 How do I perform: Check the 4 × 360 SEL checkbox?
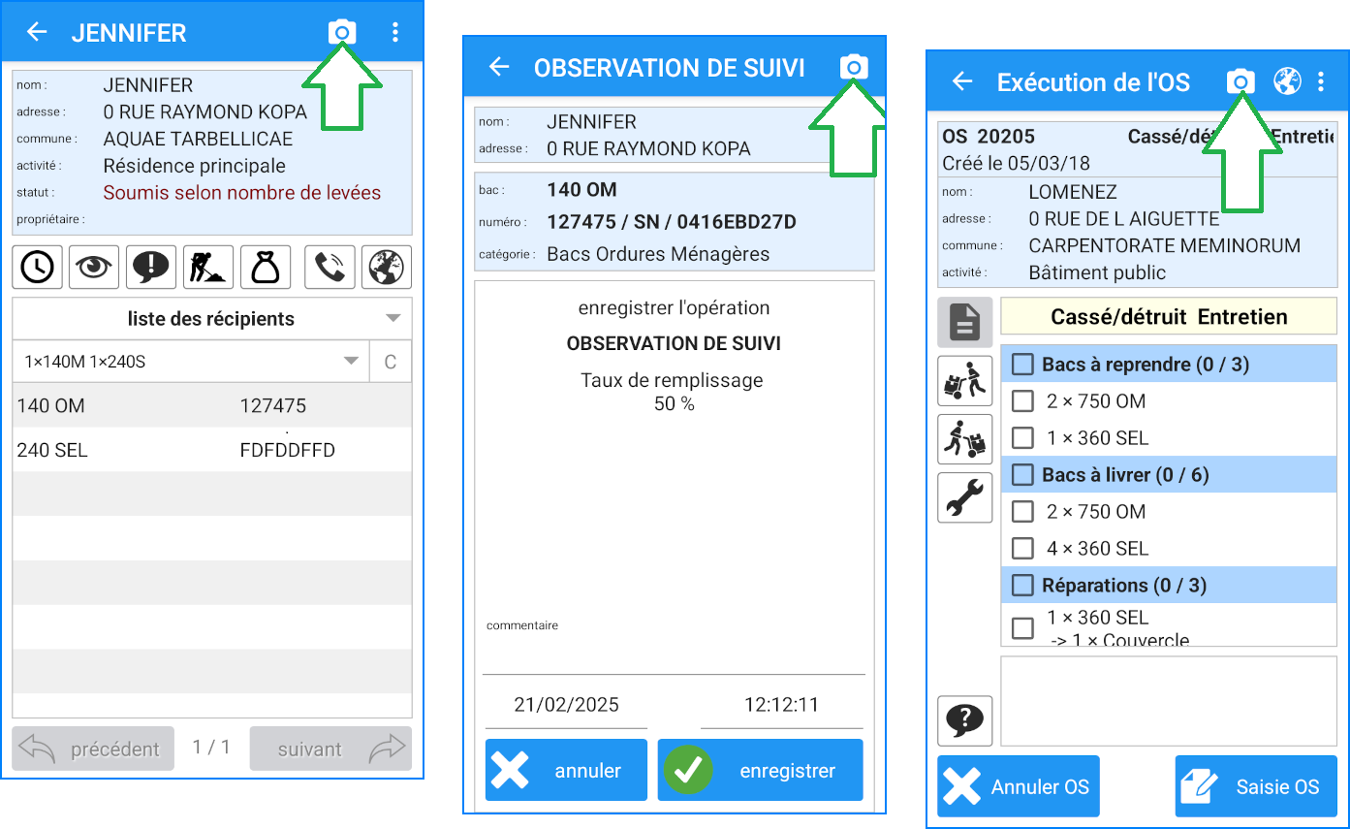tap(1022, 549)
